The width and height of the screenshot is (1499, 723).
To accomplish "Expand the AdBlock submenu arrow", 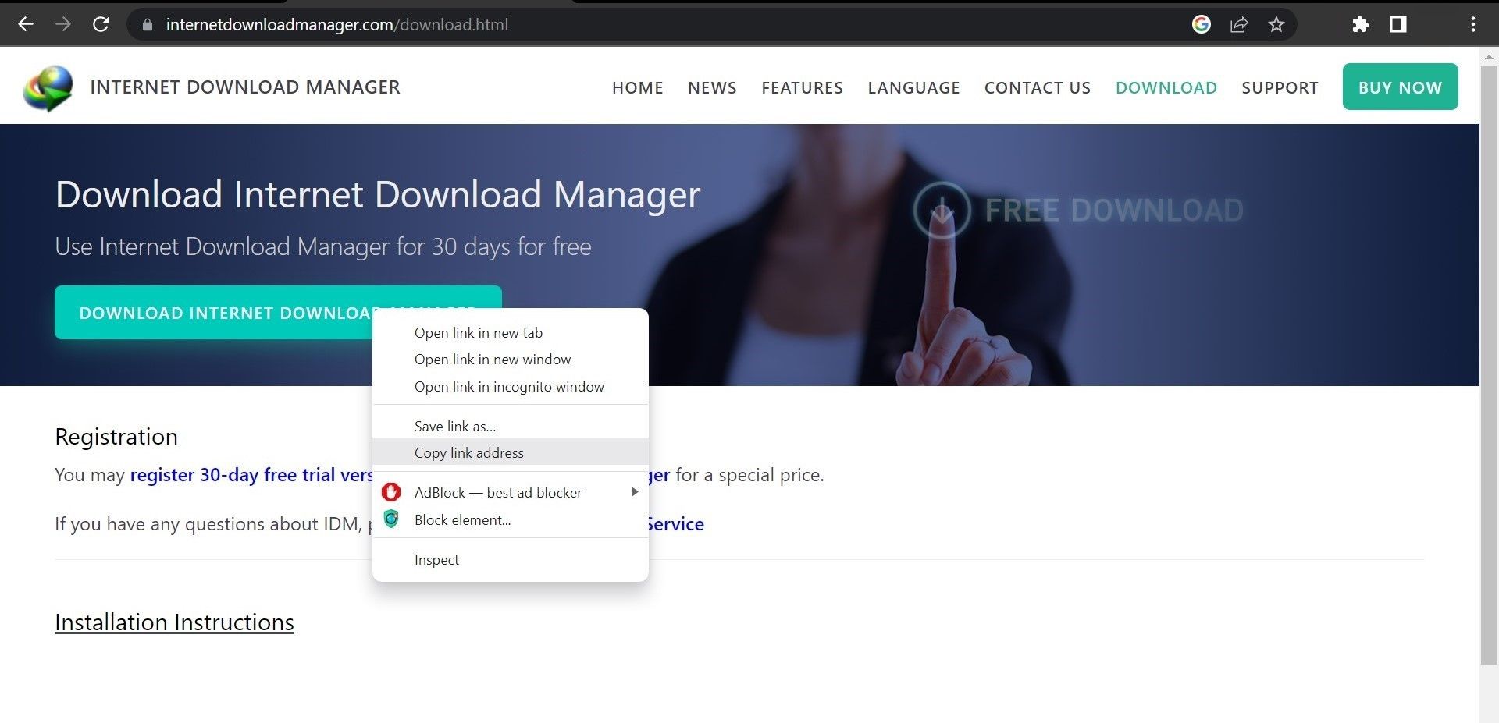I will (635, 492).
